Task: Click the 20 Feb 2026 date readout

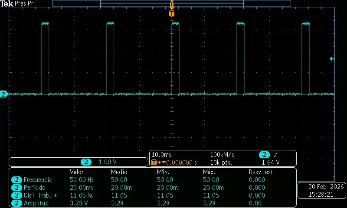Action: (x=326, y=187)
